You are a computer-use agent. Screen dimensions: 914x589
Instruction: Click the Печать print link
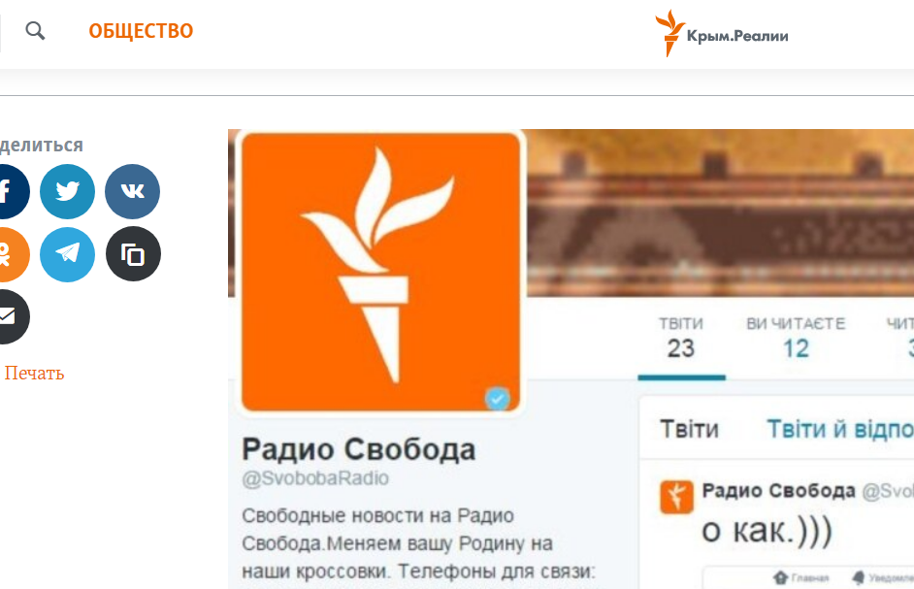tap(34, 374)
